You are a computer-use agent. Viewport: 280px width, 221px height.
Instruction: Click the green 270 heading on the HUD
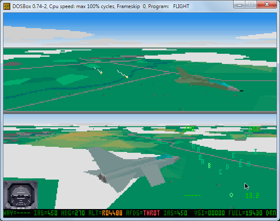pyautogui.click(x=189, y=129)
